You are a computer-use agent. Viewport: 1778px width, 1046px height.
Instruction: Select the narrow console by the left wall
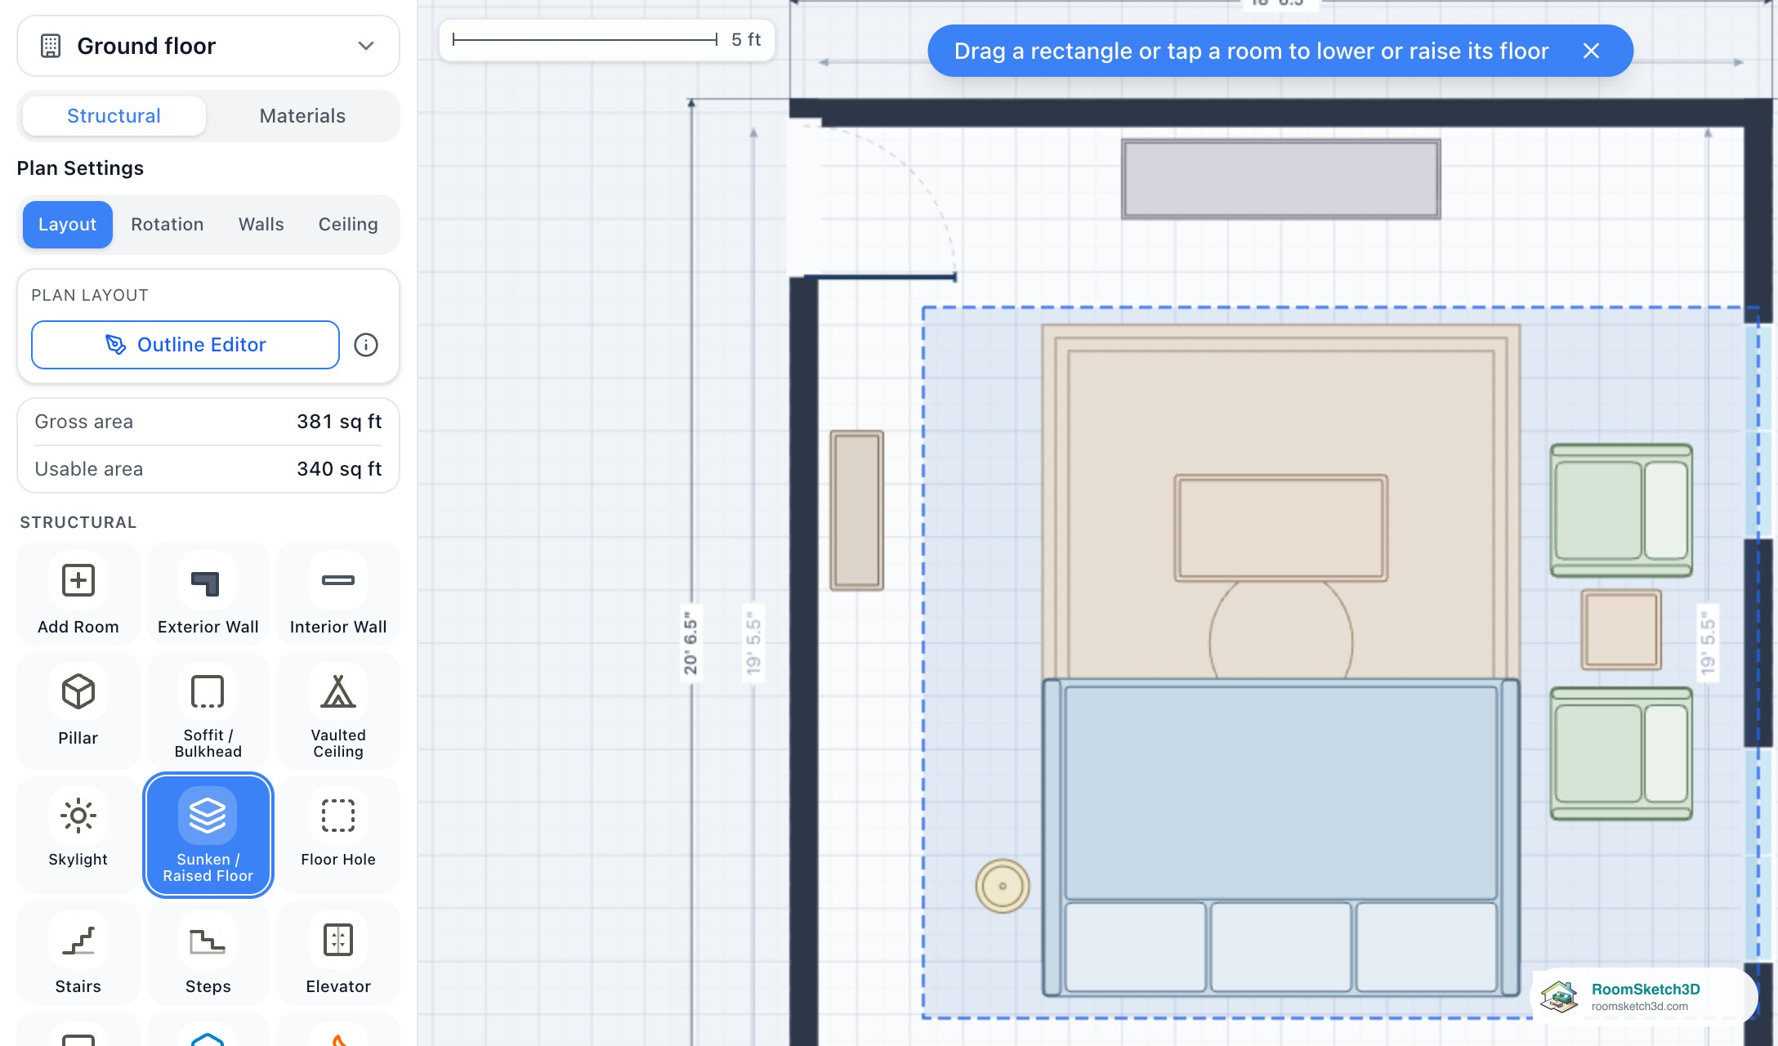[857, 511]
